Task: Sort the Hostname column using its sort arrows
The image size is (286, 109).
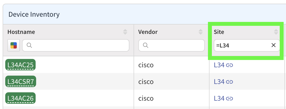Action: pos(125,32)
